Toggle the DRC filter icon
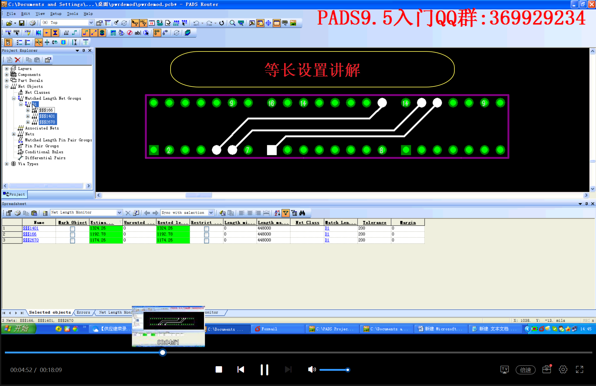Viewport: 596px width, 386px height. [143, 23]
